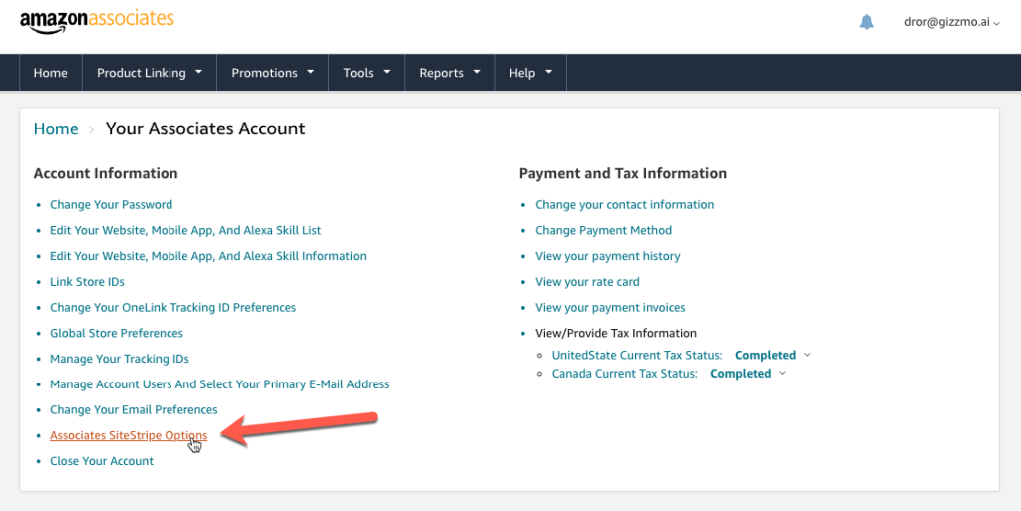Open Associates SiteStripe Options link
The height and width of the screenshot is (511, 1021).
[129, 436]
